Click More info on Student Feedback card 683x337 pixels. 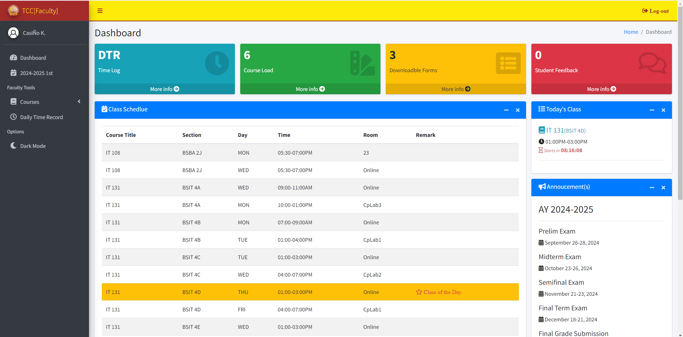[x=601, y=89]
